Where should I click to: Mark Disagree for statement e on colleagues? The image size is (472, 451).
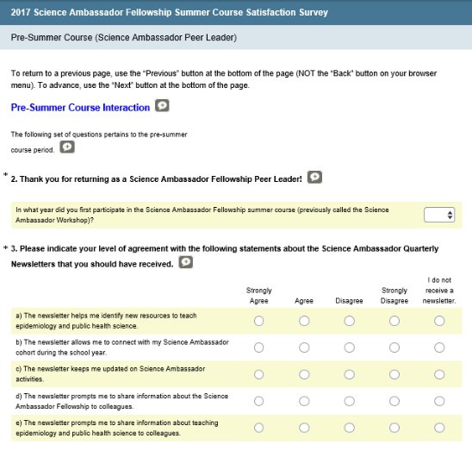pyautogui.click(x=349, y=428)
